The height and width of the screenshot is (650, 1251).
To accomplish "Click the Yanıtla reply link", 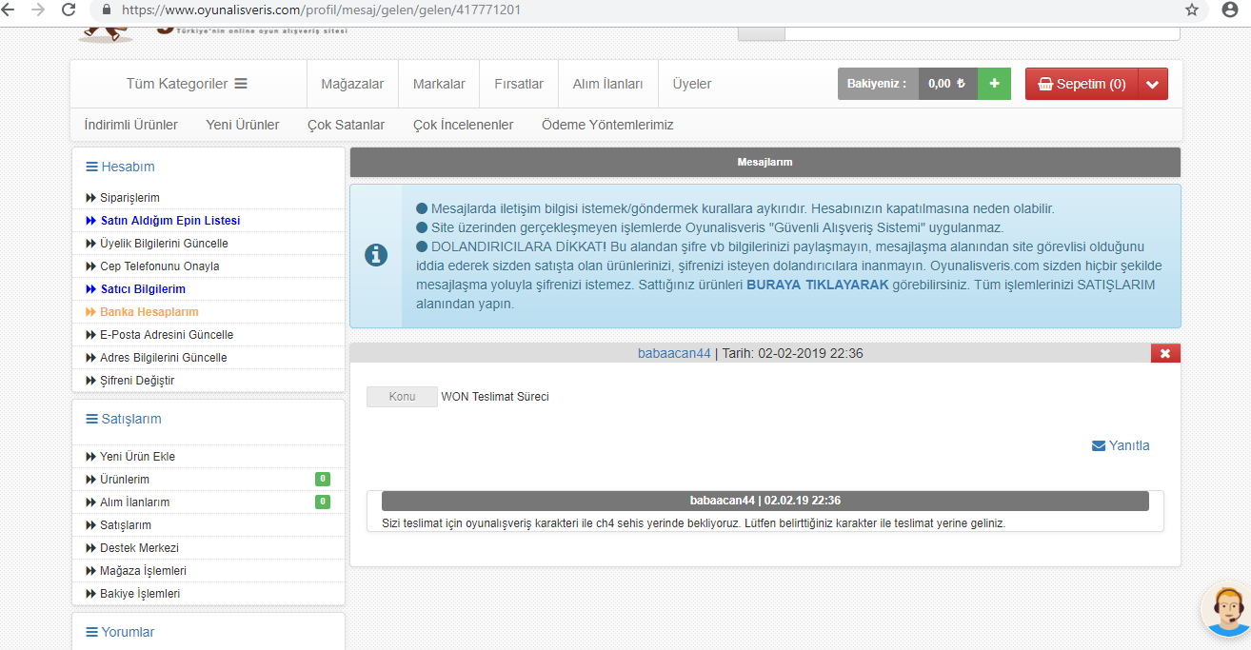I will coord(1121,445).
